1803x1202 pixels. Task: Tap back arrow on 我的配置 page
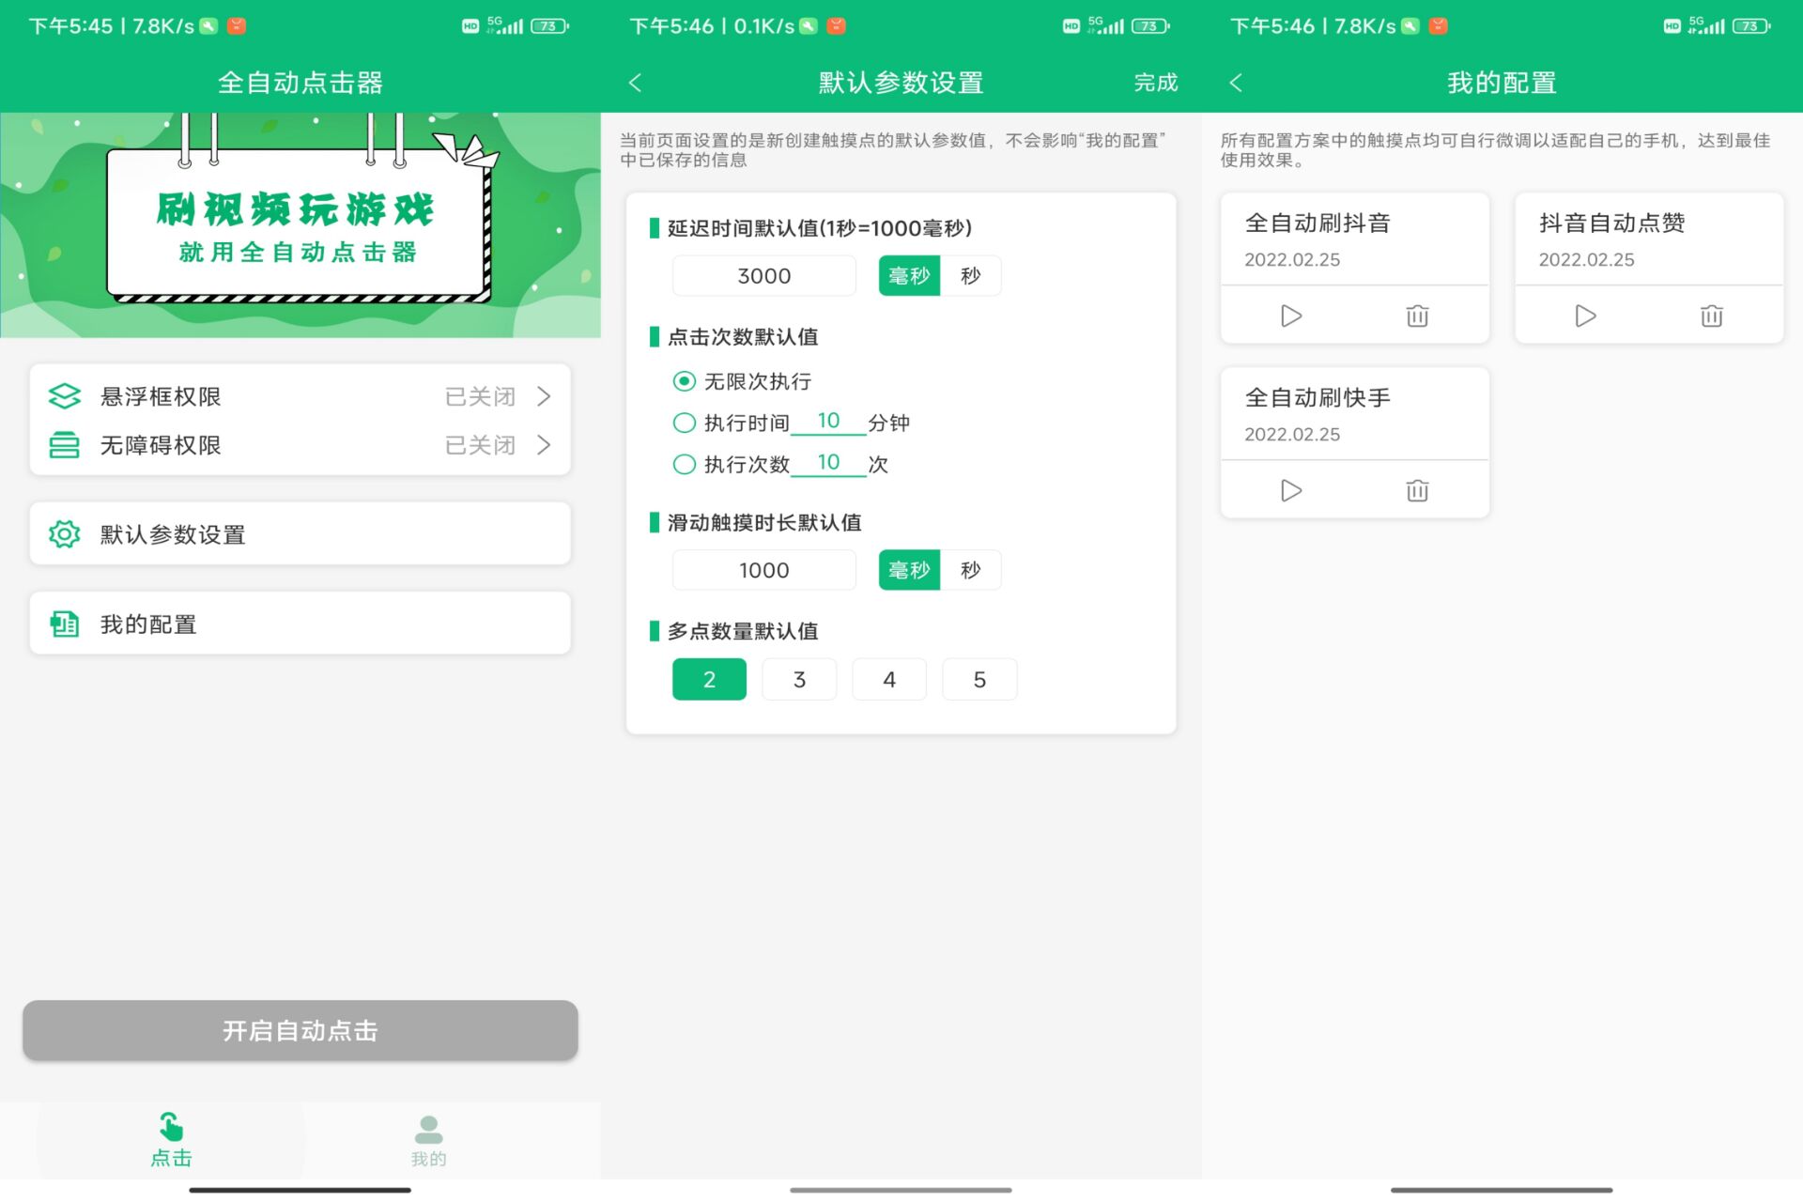[1236, 83]
